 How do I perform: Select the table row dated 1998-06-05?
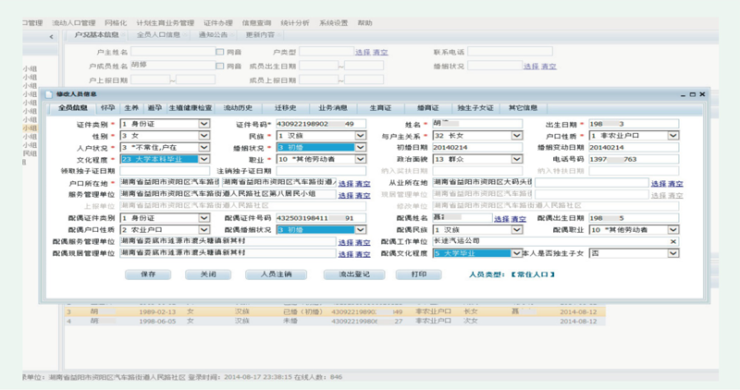(x=335, y=321)
